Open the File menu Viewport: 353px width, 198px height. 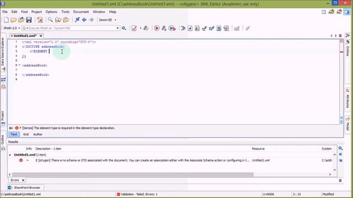5,12
